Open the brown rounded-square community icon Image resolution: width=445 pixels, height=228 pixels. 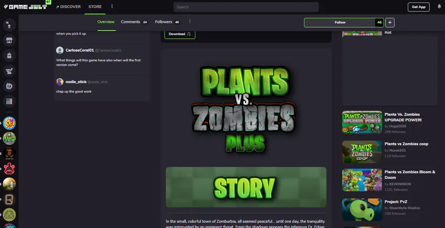(9, 199)
